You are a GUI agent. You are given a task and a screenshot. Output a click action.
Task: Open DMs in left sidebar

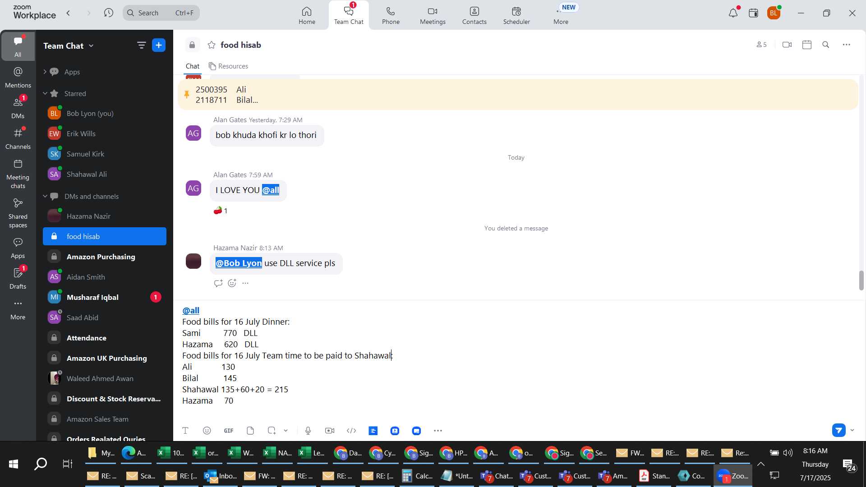(x=18, y=108)
